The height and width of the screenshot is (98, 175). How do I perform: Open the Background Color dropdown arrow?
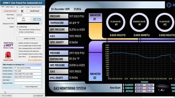tap(41, 24)
